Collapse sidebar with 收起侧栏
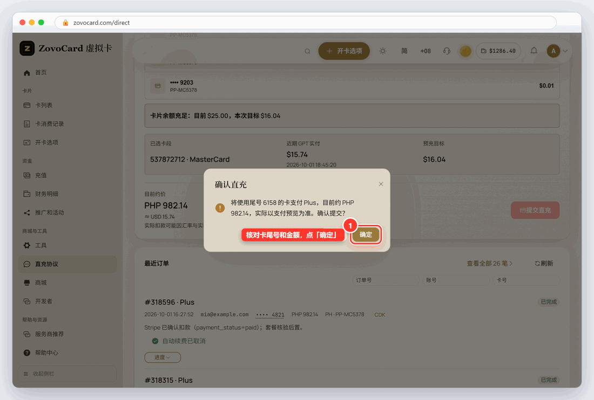This screenshot has width=594, height=400. (67, 374)
